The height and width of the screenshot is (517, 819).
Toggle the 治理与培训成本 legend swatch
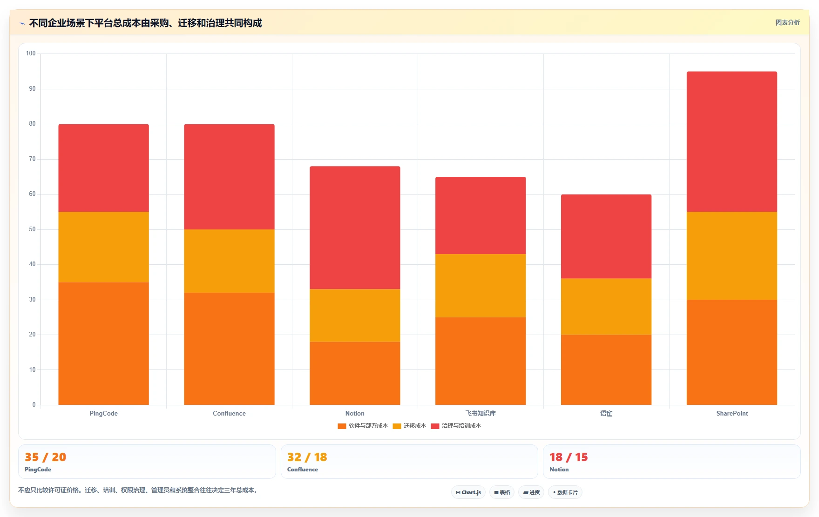pos(435,426)
